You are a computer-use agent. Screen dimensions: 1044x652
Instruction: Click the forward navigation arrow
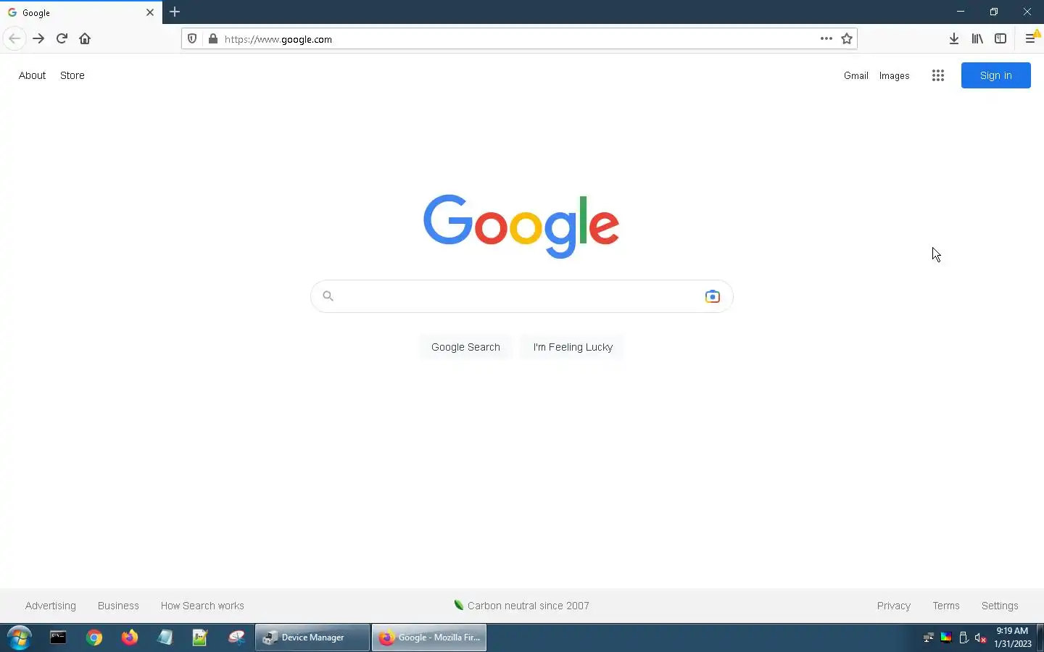pyautogui.click(x=38, y=38)
